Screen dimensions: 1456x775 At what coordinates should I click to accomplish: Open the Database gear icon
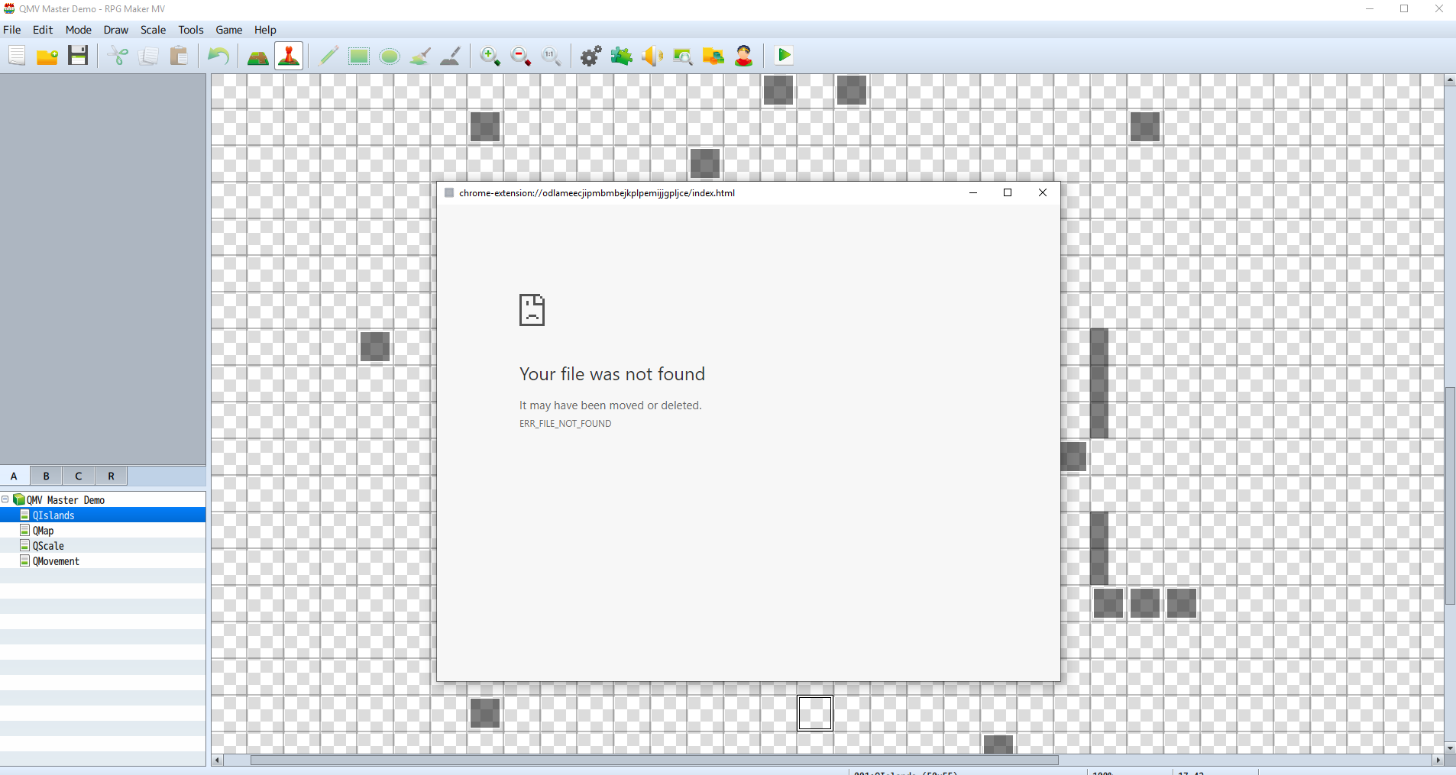591,56
